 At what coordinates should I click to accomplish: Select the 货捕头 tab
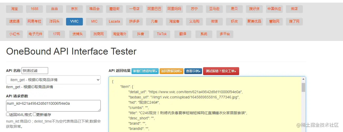[78, 34]
